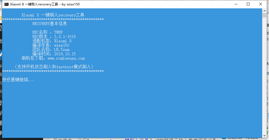The width and height of the screenshot is (269, 140).
Task: Click the 编译作者 wzsx150 line
Action: [51, 45]
